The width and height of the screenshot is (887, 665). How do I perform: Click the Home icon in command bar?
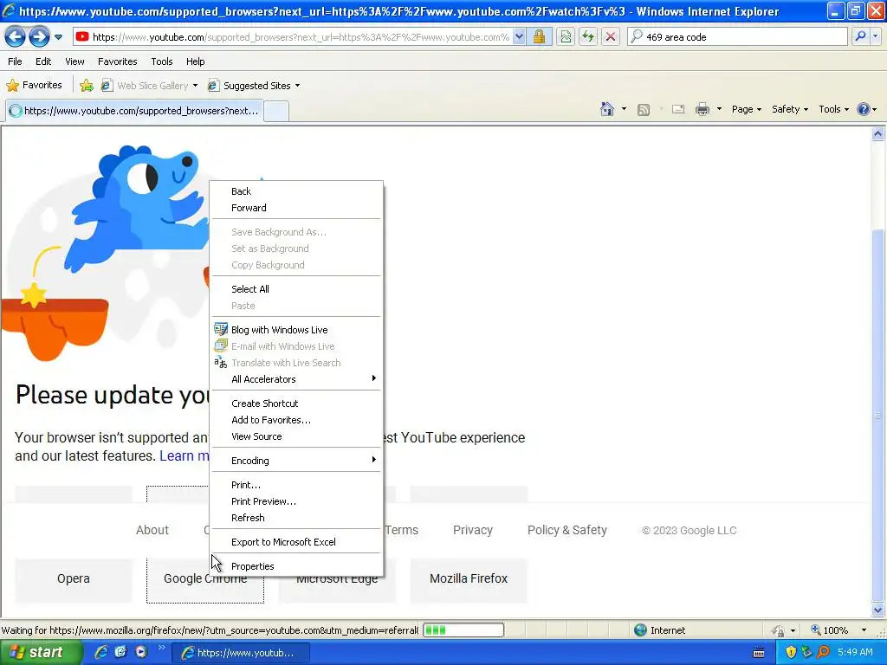(607, 109)
